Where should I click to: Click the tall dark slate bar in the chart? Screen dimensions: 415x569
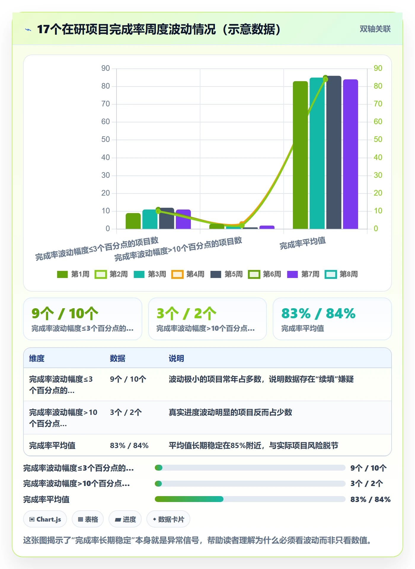point(334,152)
